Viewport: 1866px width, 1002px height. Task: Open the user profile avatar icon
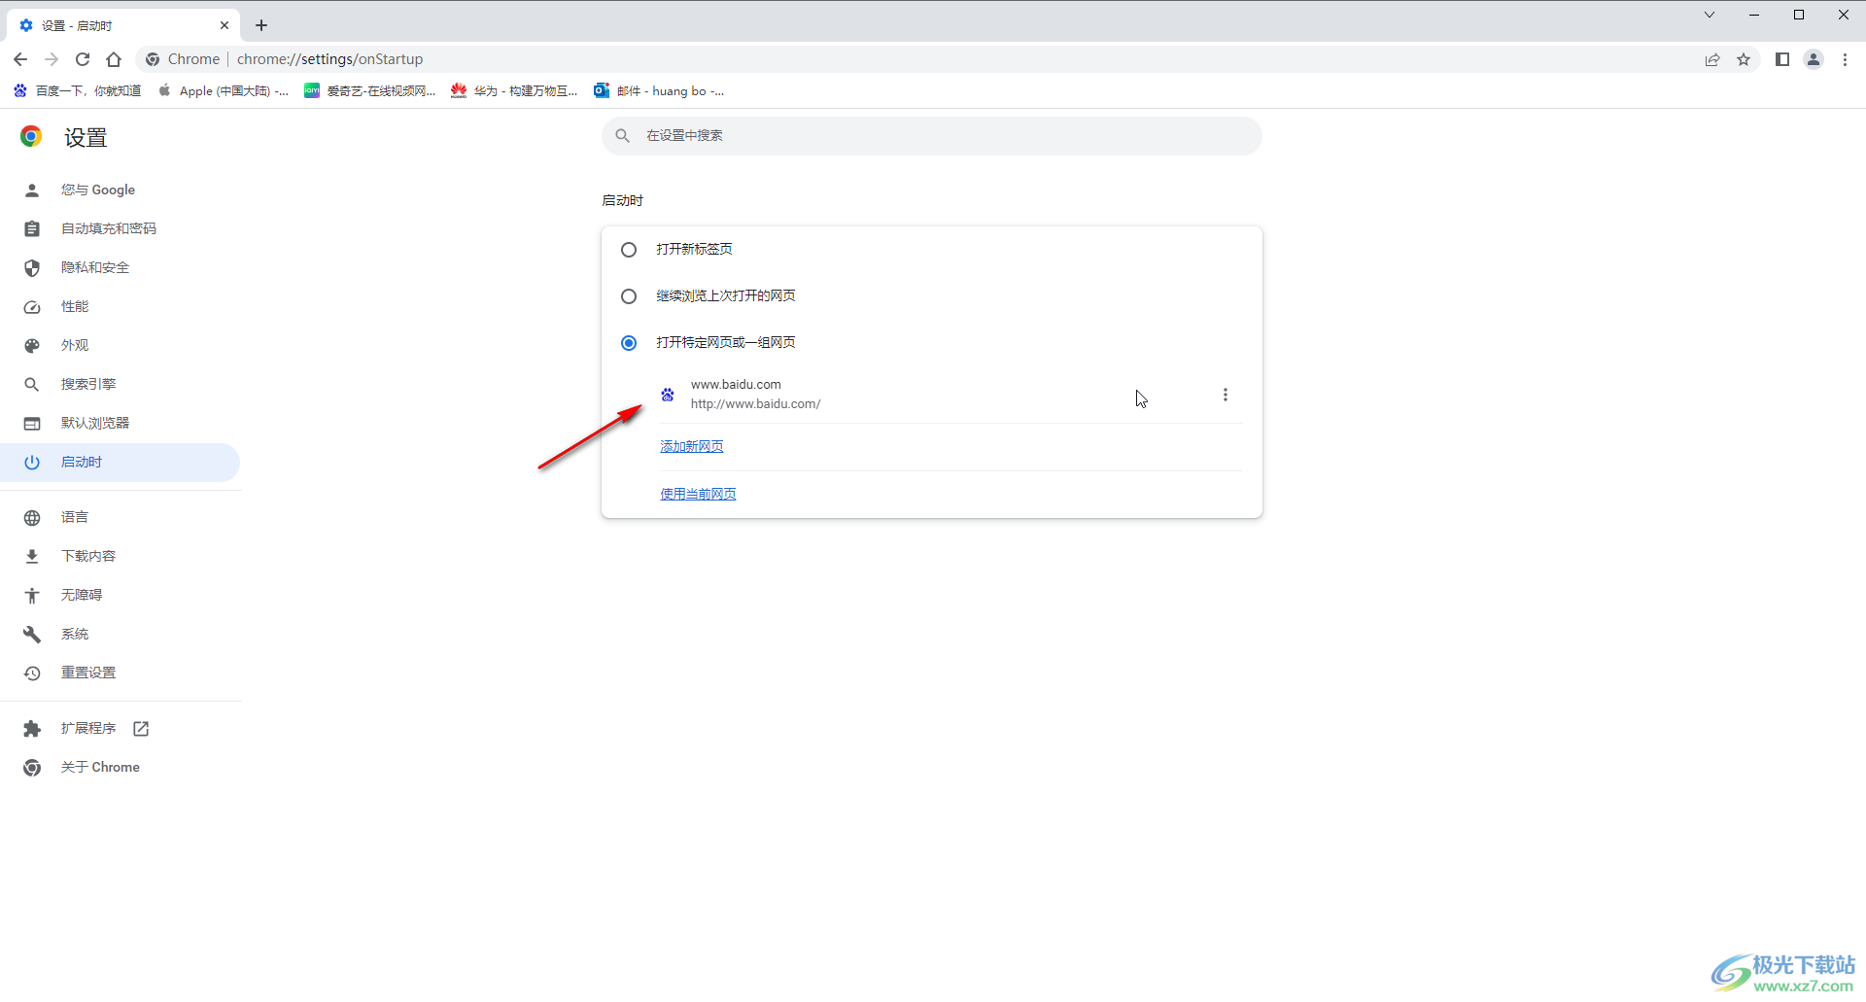1814,59
